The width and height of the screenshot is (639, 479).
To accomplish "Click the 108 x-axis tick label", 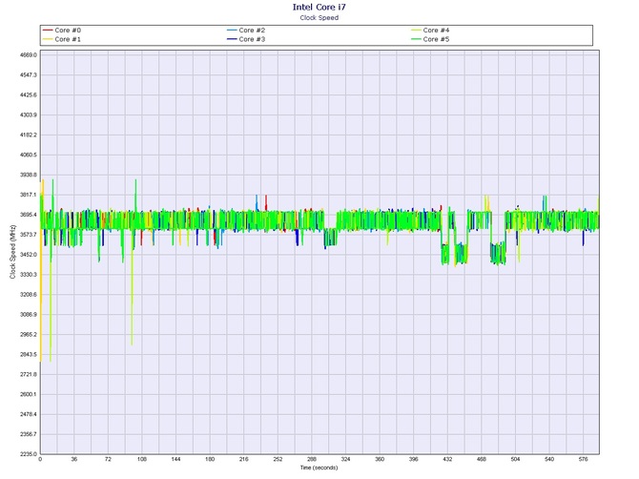I will 142,459.
